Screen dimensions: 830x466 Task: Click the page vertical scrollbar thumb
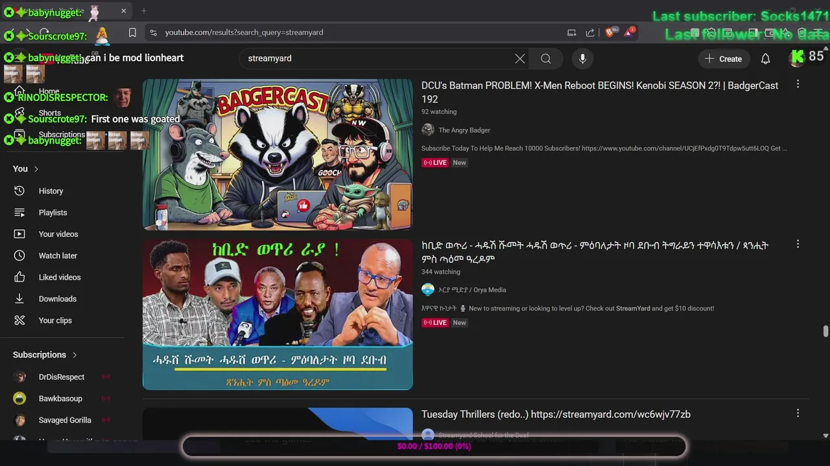pos(825,331)
